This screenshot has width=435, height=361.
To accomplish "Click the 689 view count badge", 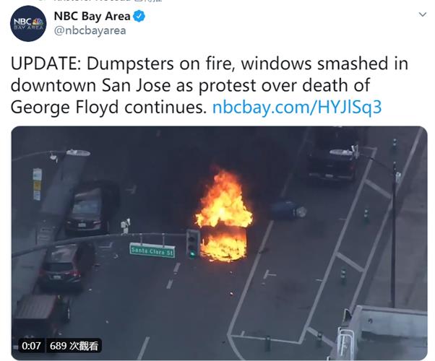I will [x=74, y=346].
